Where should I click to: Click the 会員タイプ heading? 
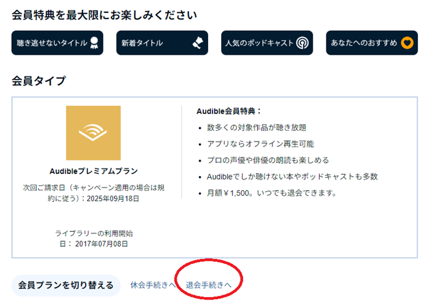39,81
